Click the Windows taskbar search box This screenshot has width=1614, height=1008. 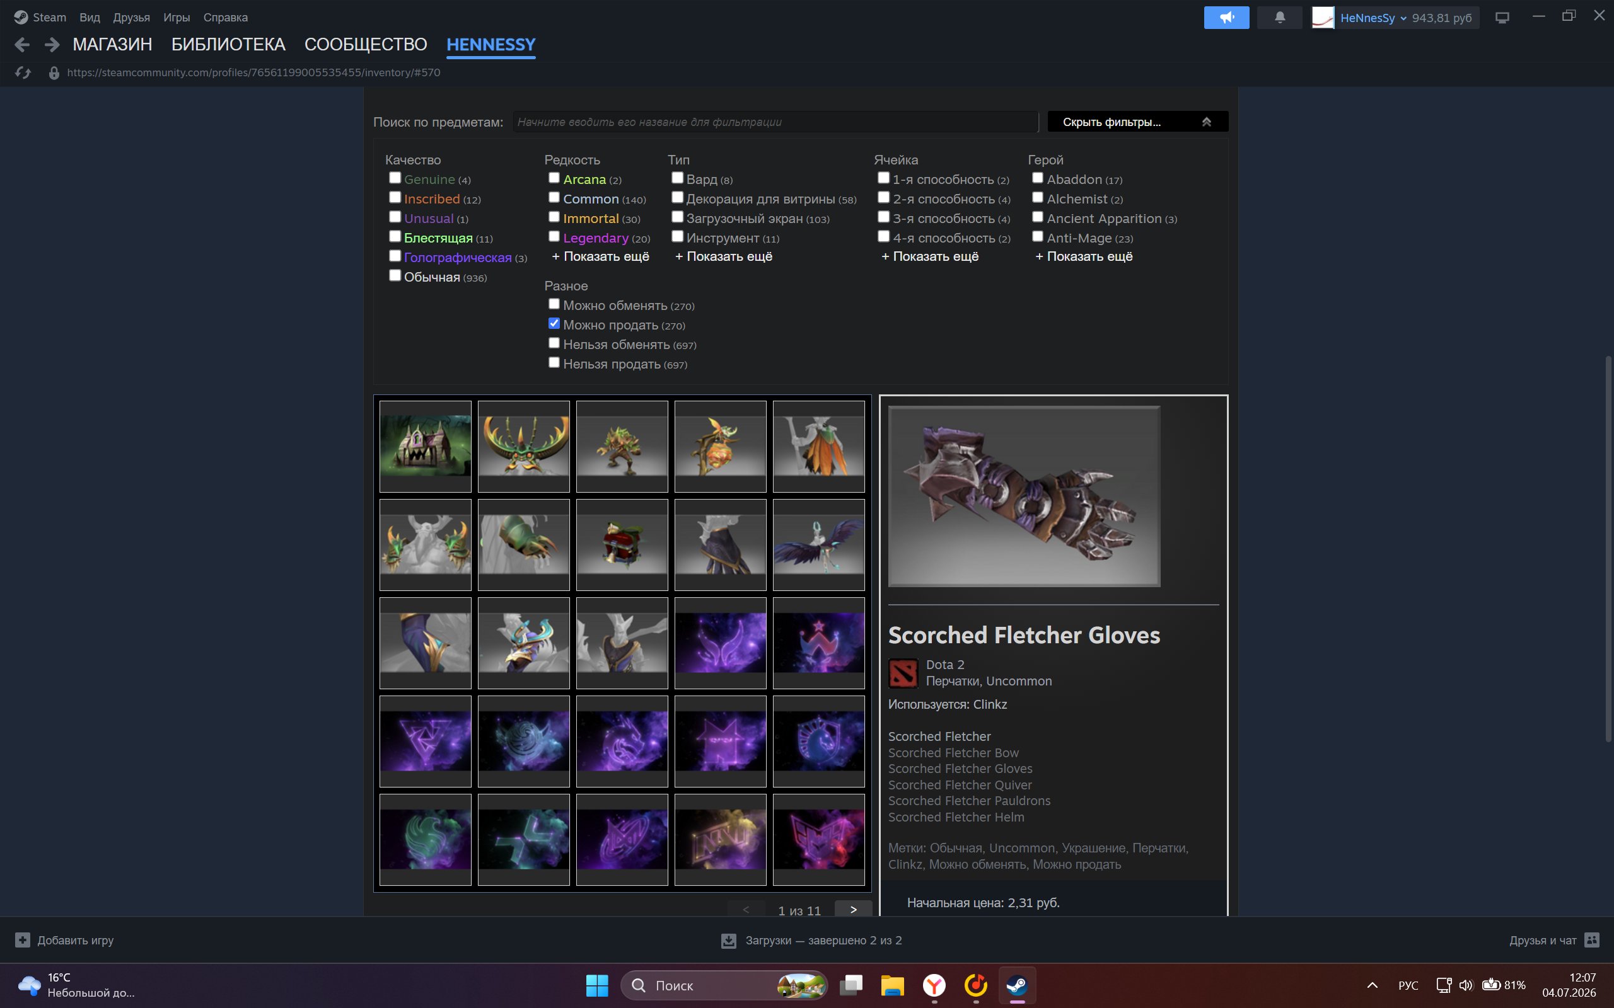tap(724, 985)
